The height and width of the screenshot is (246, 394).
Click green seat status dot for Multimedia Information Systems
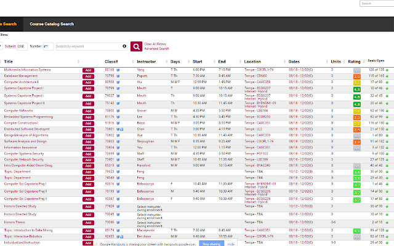[387, 70]
